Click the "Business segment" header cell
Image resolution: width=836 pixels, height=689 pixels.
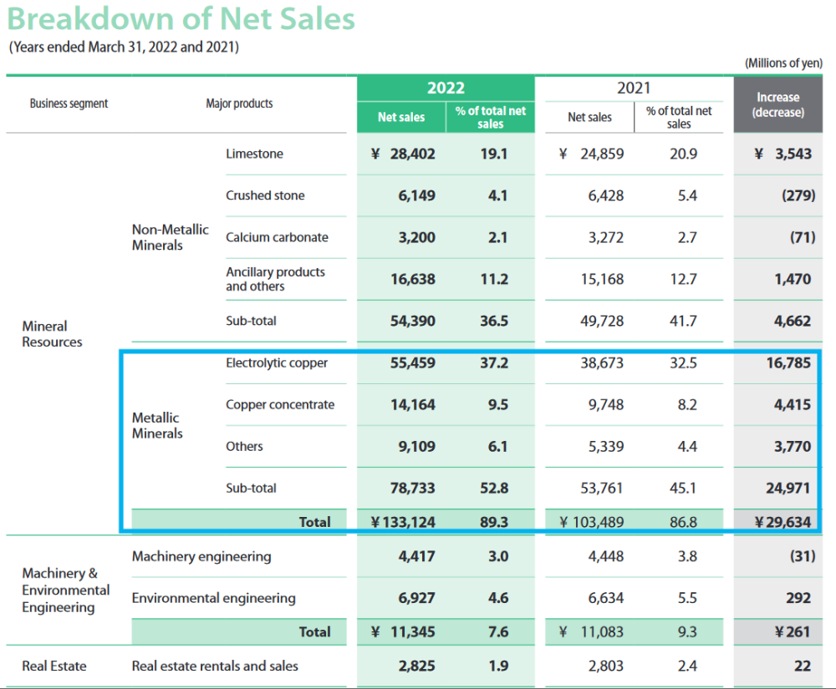tap(69, 104)
